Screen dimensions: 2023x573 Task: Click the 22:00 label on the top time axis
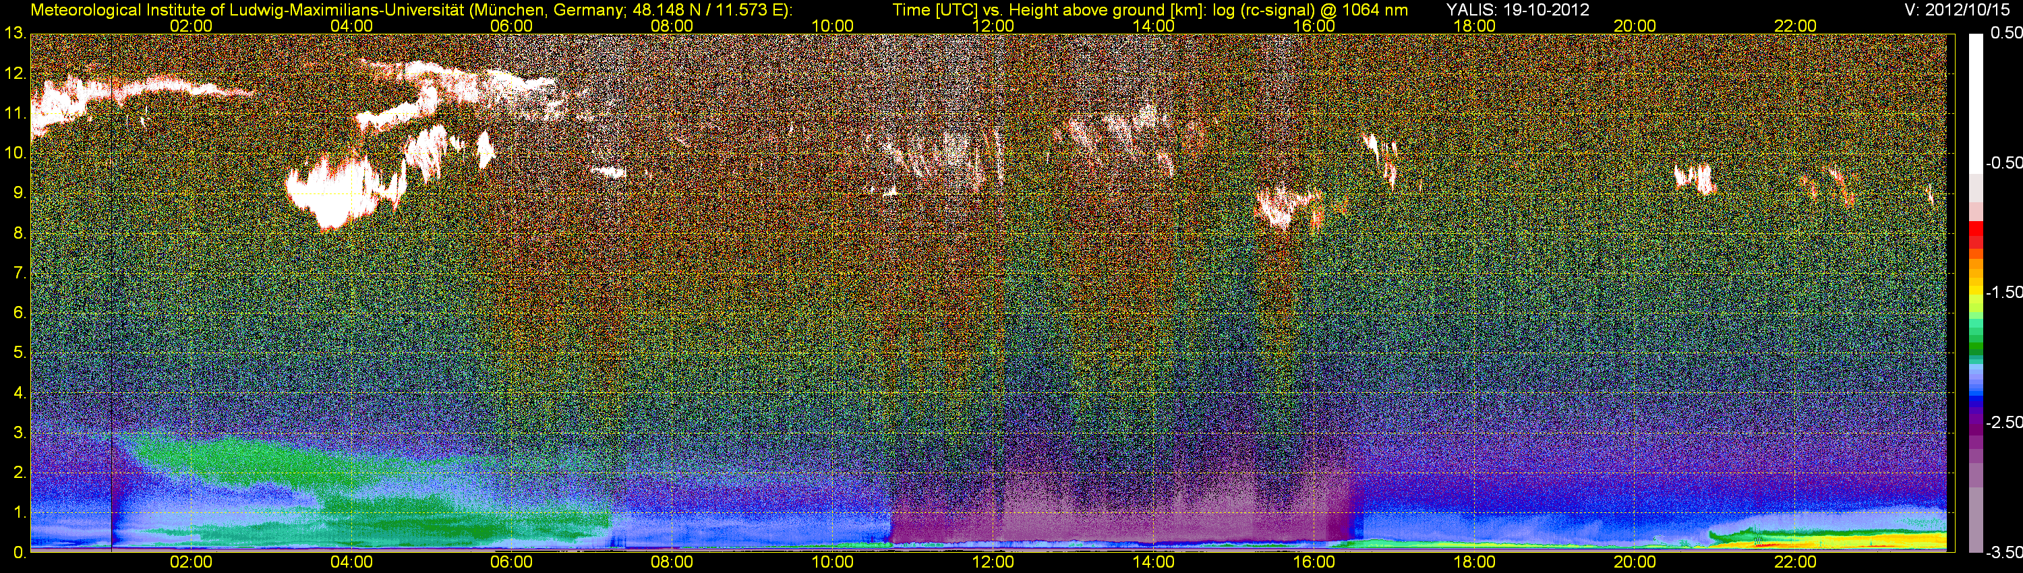1795,26
